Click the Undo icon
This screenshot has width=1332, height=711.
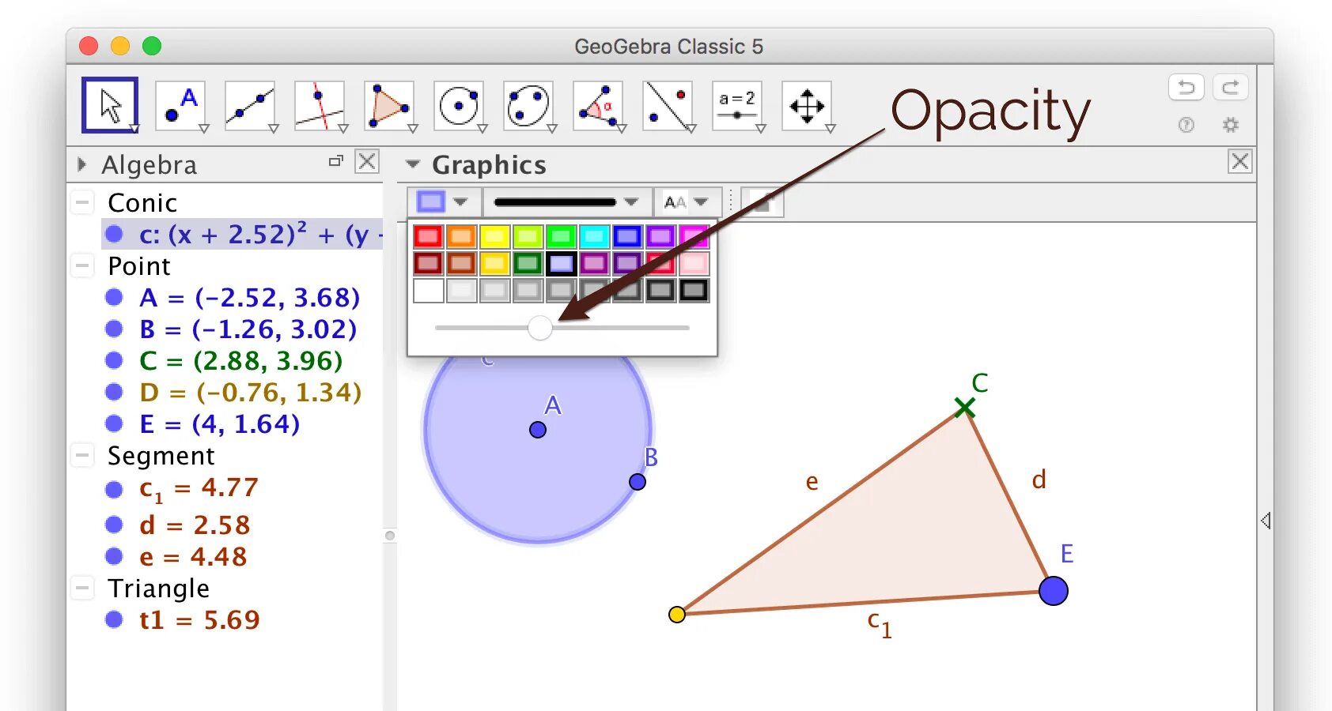click(x=1186, y=87)
